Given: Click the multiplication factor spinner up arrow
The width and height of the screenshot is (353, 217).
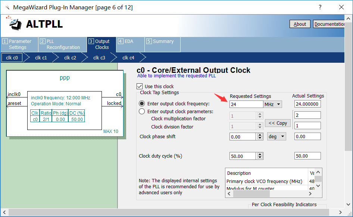Looking at the screenshot, I should pyautogui.click(x=260, y=114).
